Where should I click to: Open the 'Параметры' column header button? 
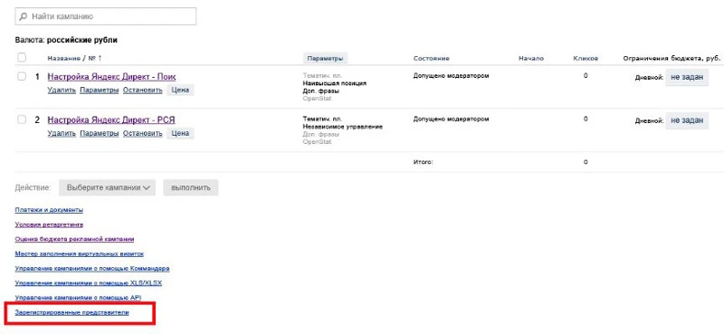[x=325, y=58]
